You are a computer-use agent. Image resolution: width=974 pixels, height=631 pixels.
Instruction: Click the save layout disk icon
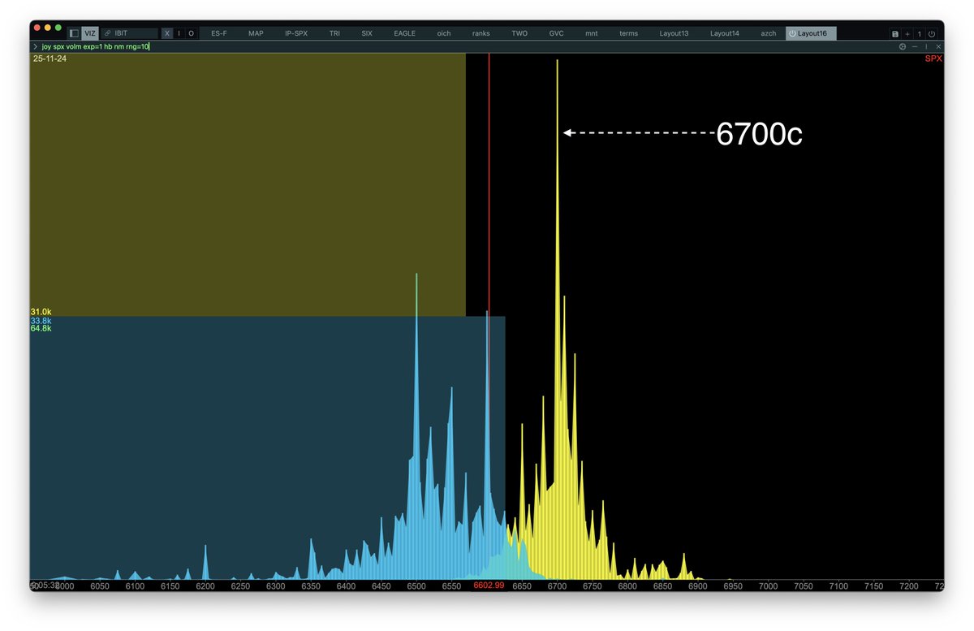(x=895, y=34)
